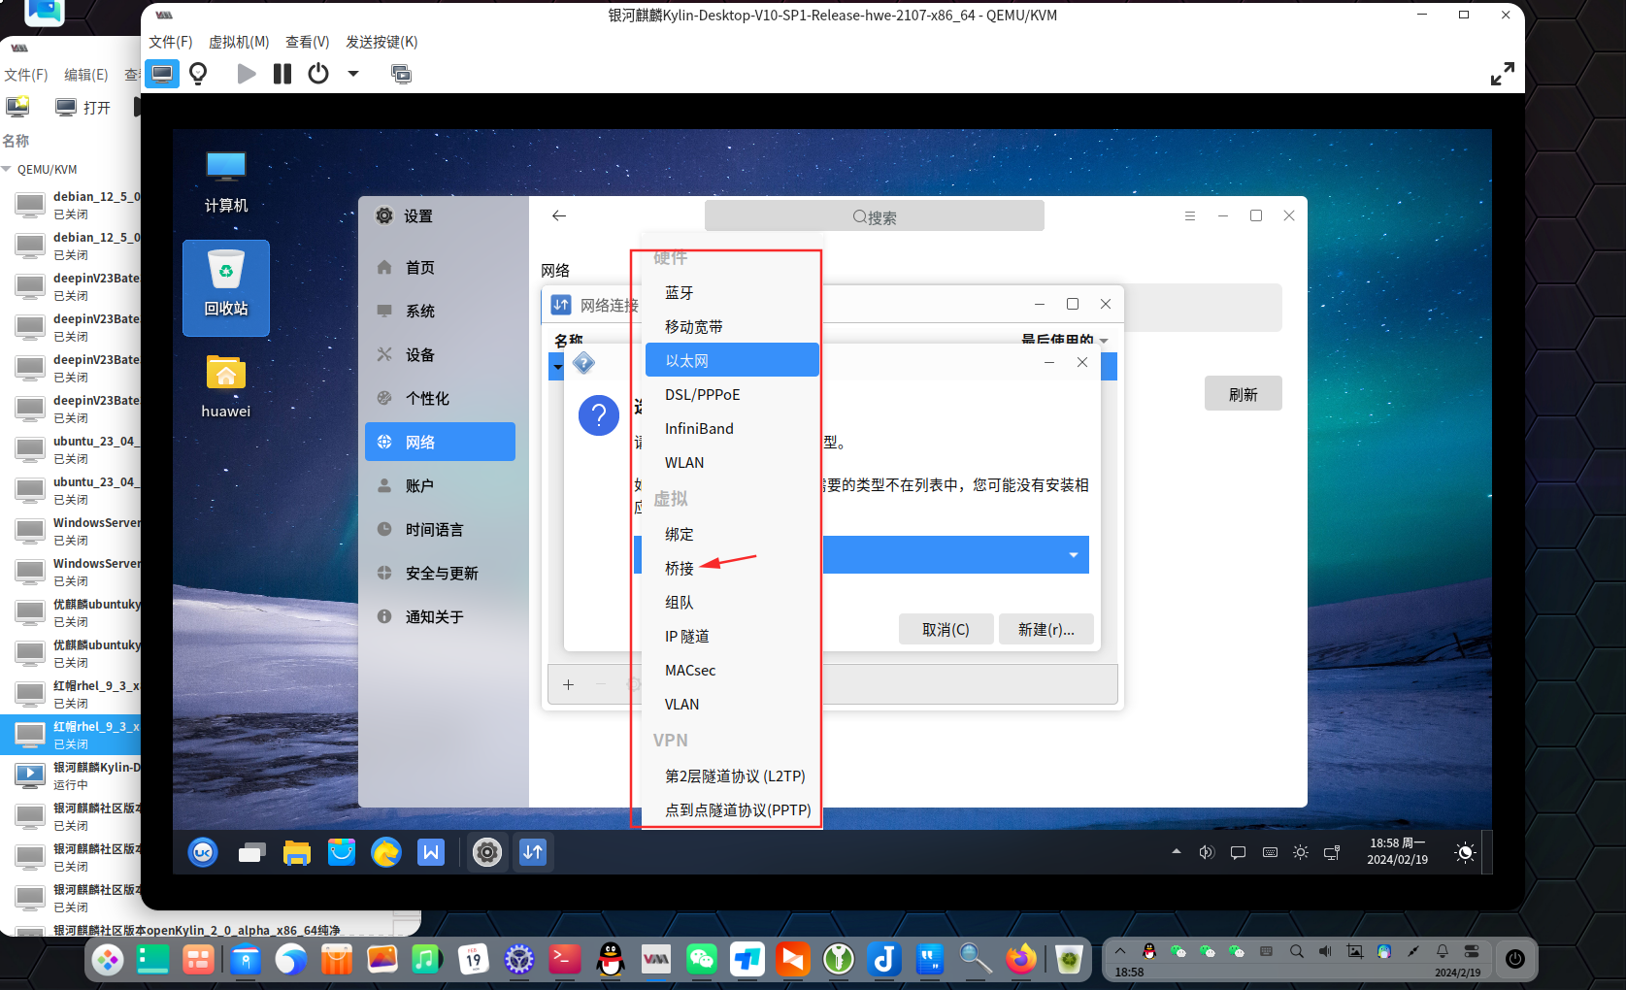Open the Kylin start menu on the taskbar
The height and width of the screenshot is (990, 1626).
pos(203,852)
